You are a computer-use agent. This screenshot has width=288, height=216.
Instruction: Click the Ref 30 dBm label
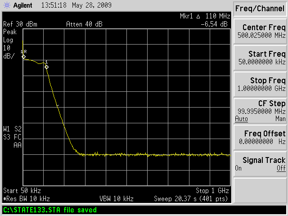pos(20,24)
